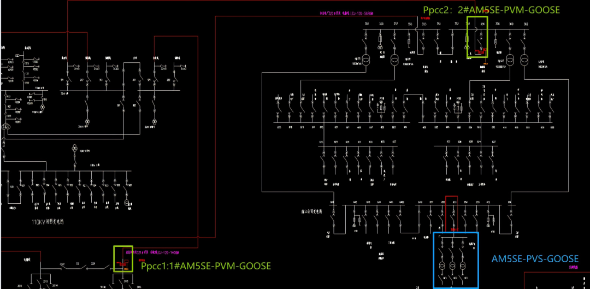590x289 pixels.
Task: Click the small magenta label under AM5SE-PVS-GOOSE
Action: [574, 267]
